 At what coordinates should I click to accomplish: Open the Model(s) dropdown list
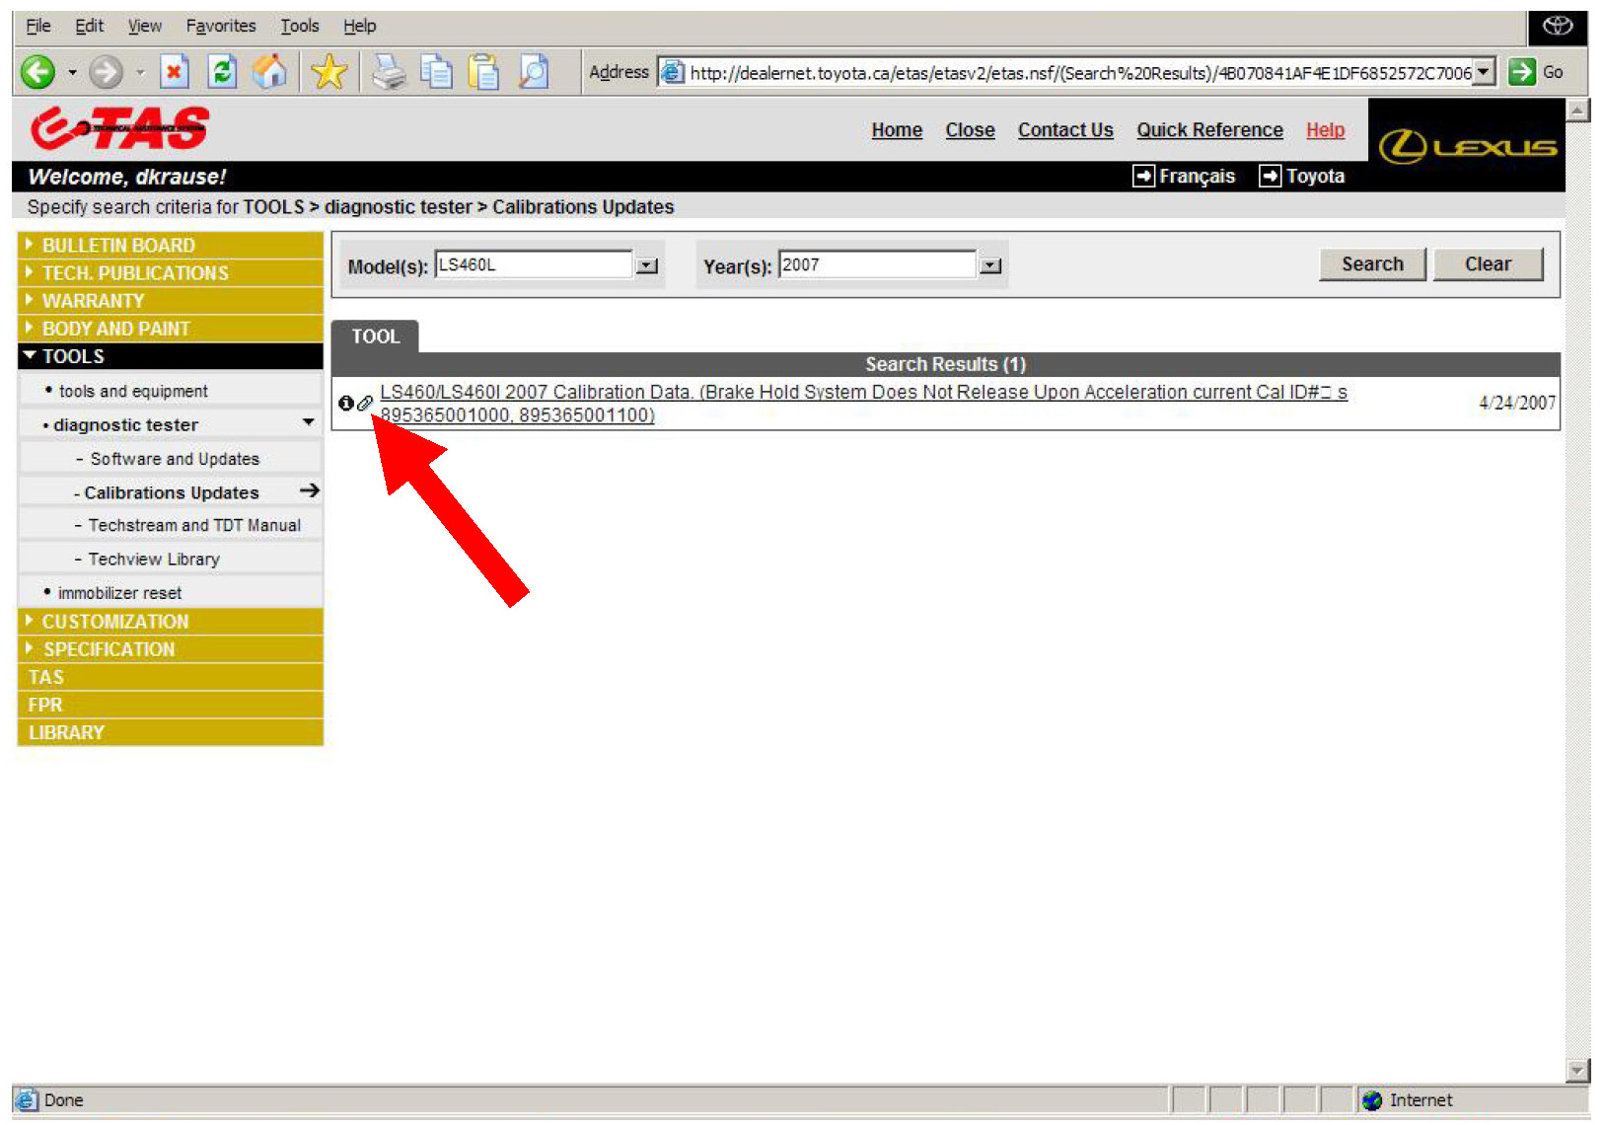tap(647, 265)
